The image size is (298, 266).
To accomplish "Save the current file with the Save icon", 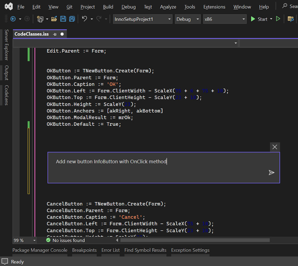I will coord(63,19).
